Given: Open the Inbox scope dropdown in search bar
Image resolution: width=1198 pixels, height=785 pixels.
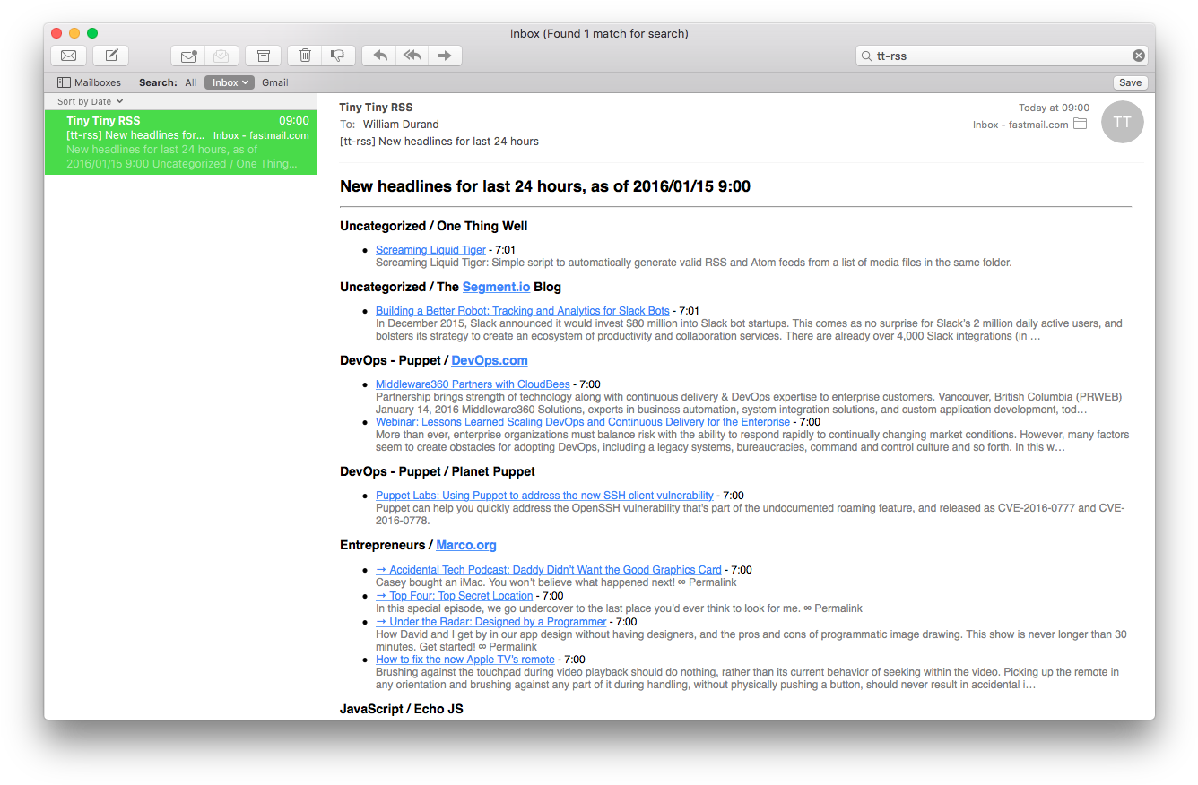Looking at the screenshot, I should pyautogui.click(x=229, y=82).
